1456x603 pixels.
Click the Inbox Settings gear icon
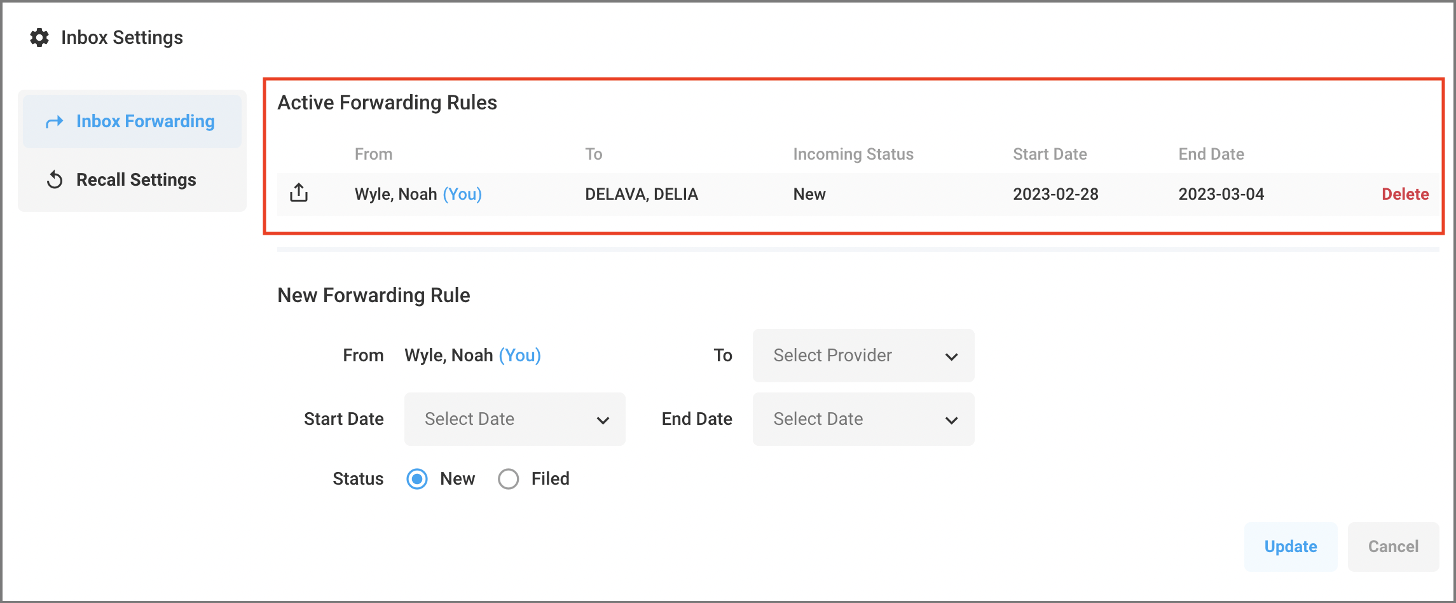pyautogui.click(x=39, y=38)
